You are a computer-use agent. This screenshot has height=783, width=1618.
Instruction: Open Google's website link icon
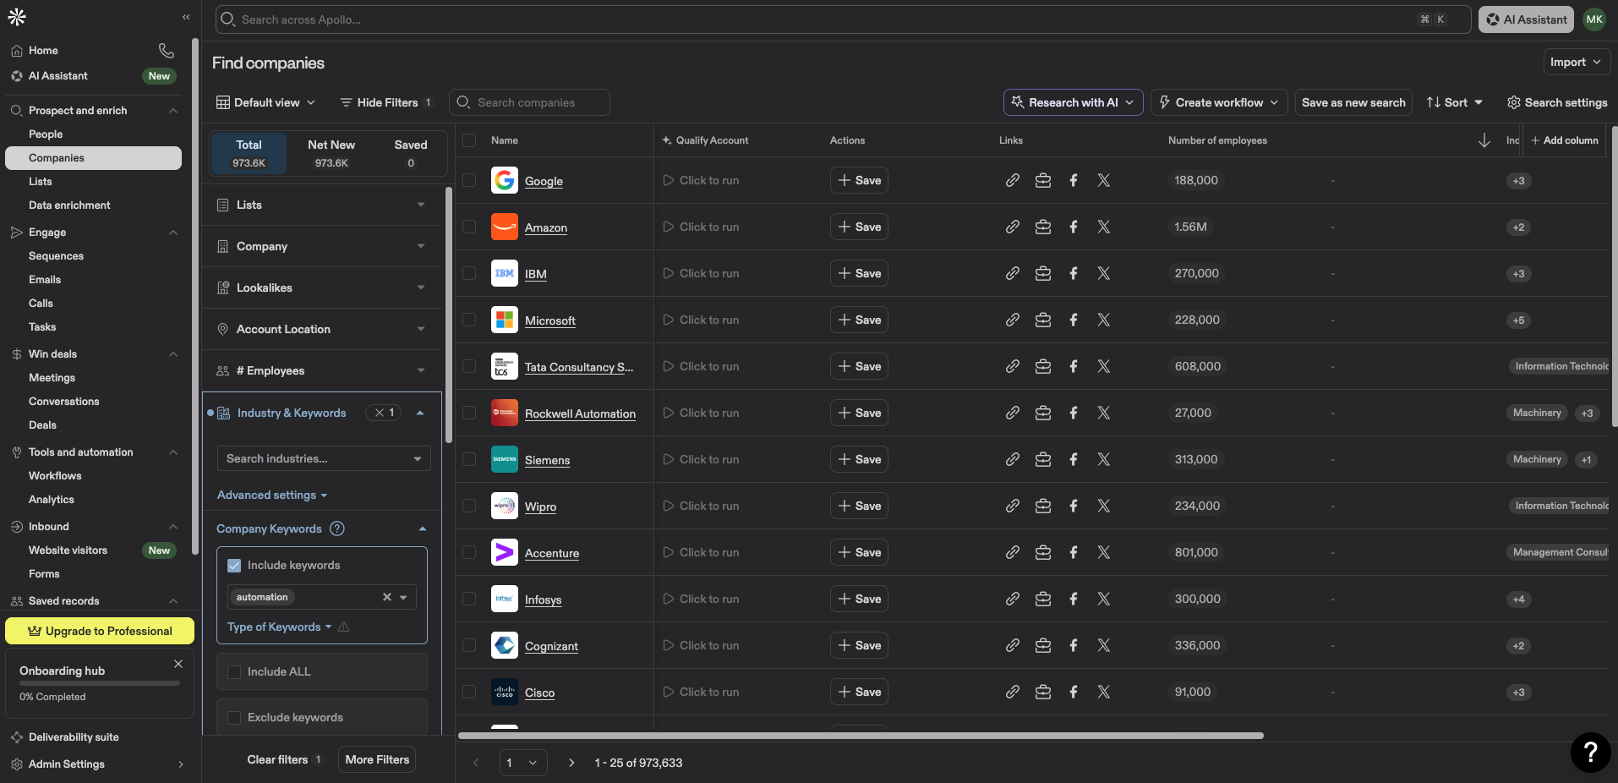click(x=1012, y=180)
